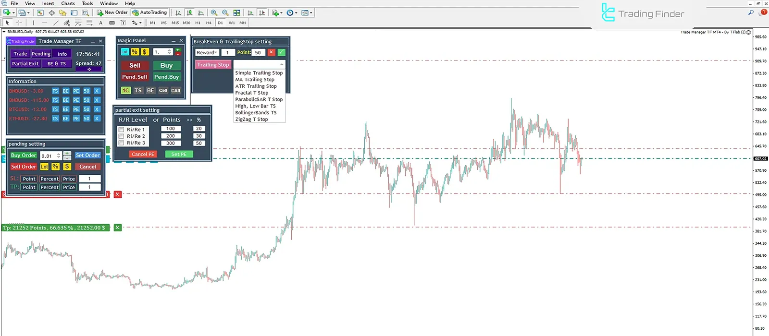The width and height of the screenshot is (769, 336).
Task: Collapse the trailing stop type dropdown
Action: pyautogui.click(x=282, y=64)
